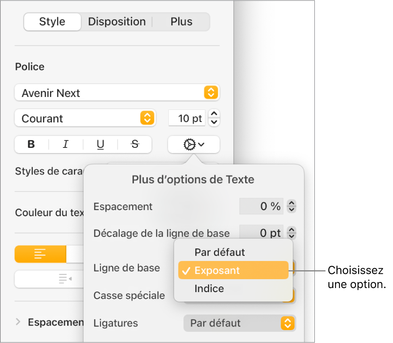Toggle bold text formatting
This screenshot has height=343, width=393.
pyautogui.click(x=31, y=144)
